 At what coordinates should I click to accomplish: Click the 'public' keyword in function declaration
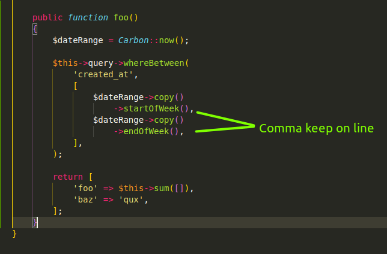(x=47, y=17)
